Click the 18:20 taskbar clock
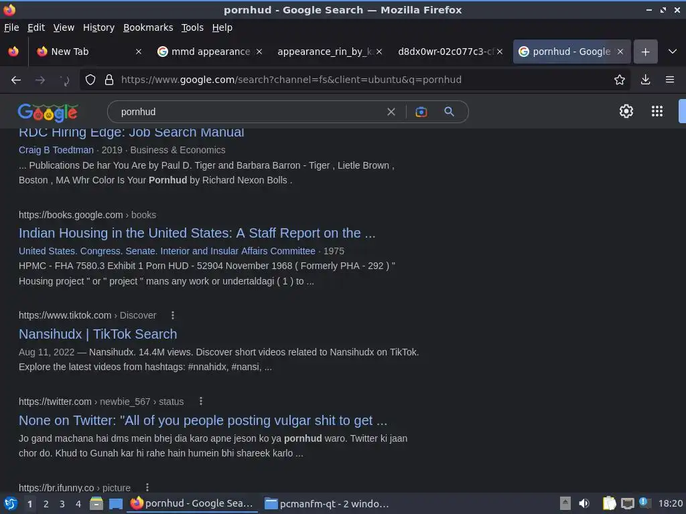Screen dimensions: 686x514 (x=670, y=504)
